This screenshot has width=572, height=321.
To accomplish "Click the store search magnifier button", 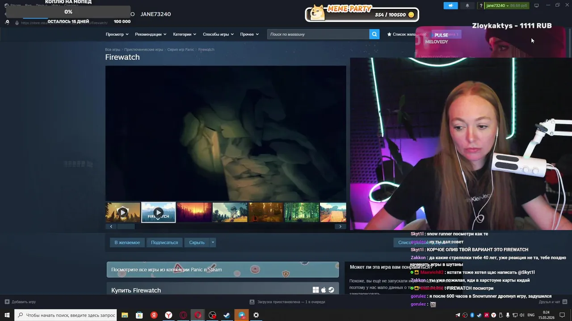I will [374, 34].
